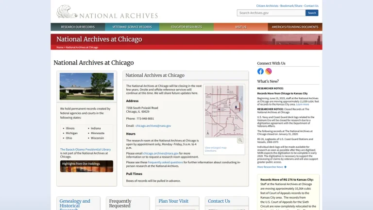Open America's Founding Documents menu
This screenshot has width=373, height=210.
[x=295, y=27]
